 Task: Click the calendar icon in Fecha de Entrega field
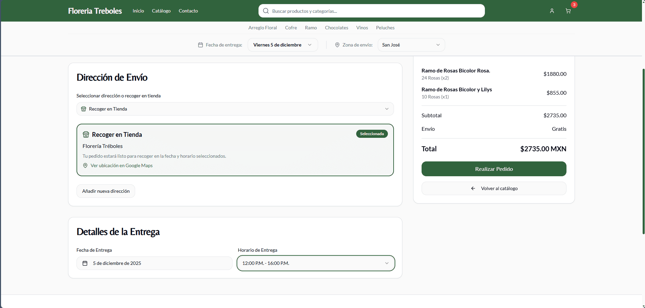pyautogui.click(x=85, y=263)
